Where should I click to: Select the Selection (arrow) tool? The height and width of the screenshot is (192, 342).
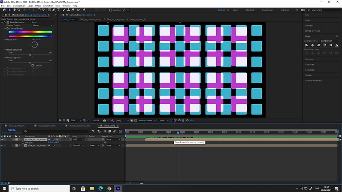click(x=10, y=10)
